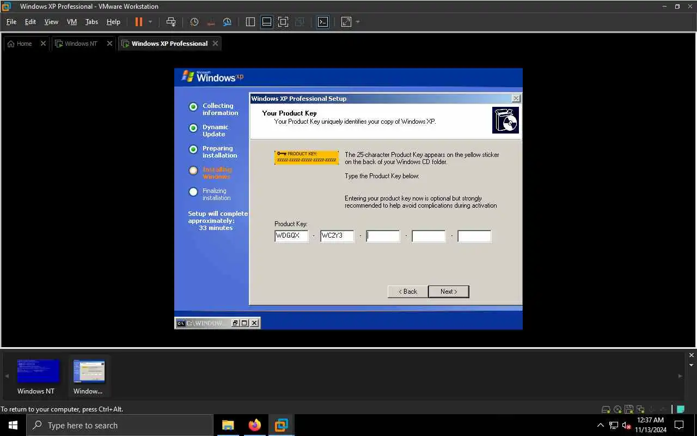The width and height of the screenshot is (697, 436).
Task: Open the power options dropdown next to pause
Action: click(150, 22)
